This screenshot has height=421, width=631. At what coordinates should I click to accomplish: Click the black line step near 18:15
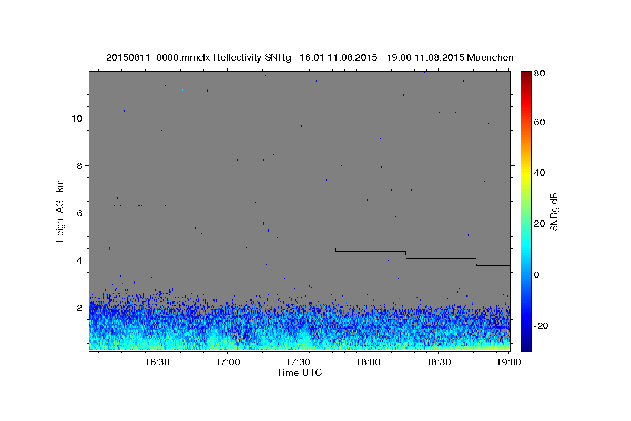tap(406, 255)
